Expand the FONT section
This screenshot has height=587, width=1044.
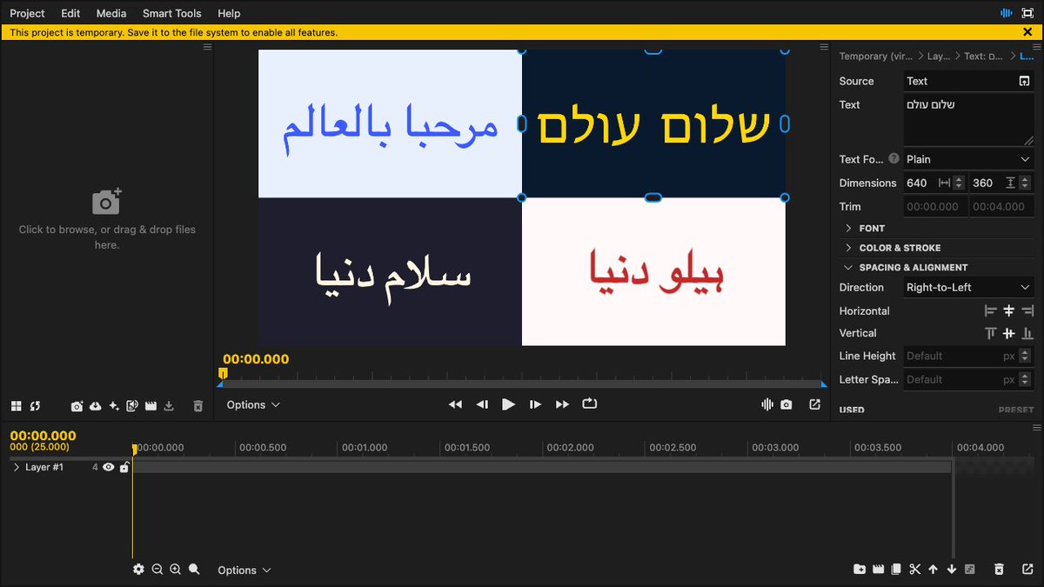(937, 228)
